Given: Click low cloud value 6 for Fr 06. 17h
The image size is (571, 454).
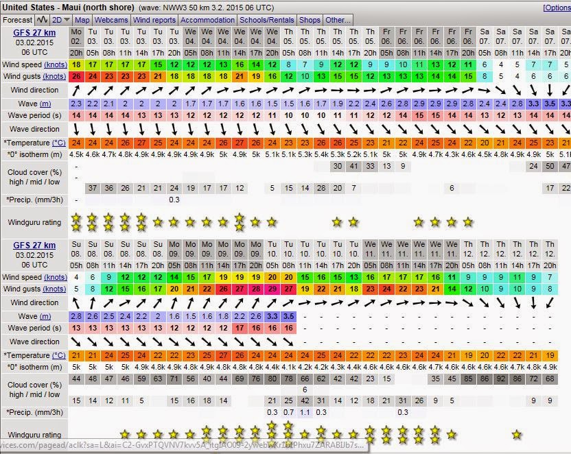Looking at the screenshot, I should point(452,188).
